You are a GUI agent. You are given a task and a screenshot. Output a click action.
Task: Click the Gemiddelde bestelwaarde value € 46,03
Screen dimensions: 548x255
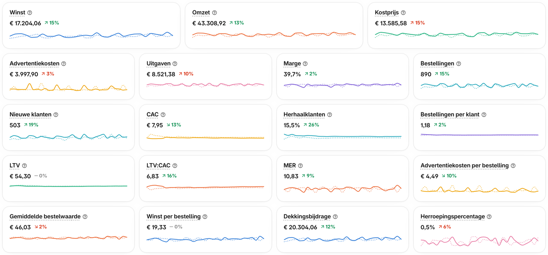[20, 227]
